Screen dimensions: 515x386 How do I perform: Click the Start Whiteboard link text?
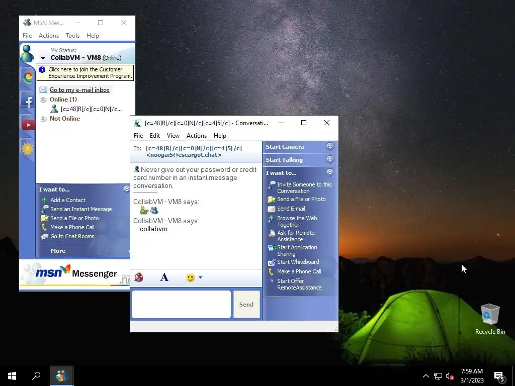(x=298, y=262)
